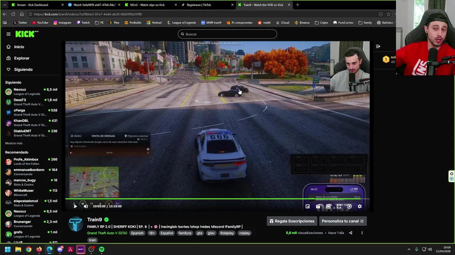Open Train9 channel avatar

(x=76, y=224)
